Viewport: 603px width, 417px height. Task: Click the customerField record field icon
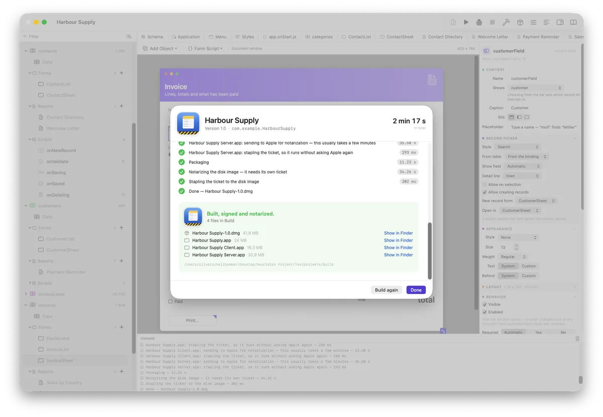pos(486,51)
